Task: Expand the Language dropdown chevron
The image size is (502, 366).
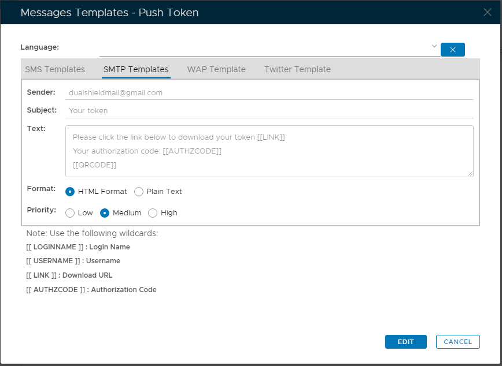Action: [x=434, y=46]
